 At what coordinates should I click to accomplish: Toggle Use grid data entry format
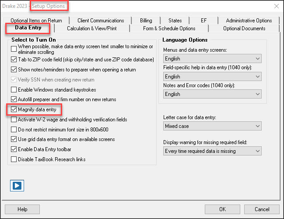14,139
